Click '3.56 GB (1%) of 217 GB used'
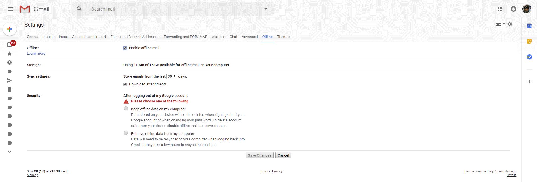 [x=47, y=171]
